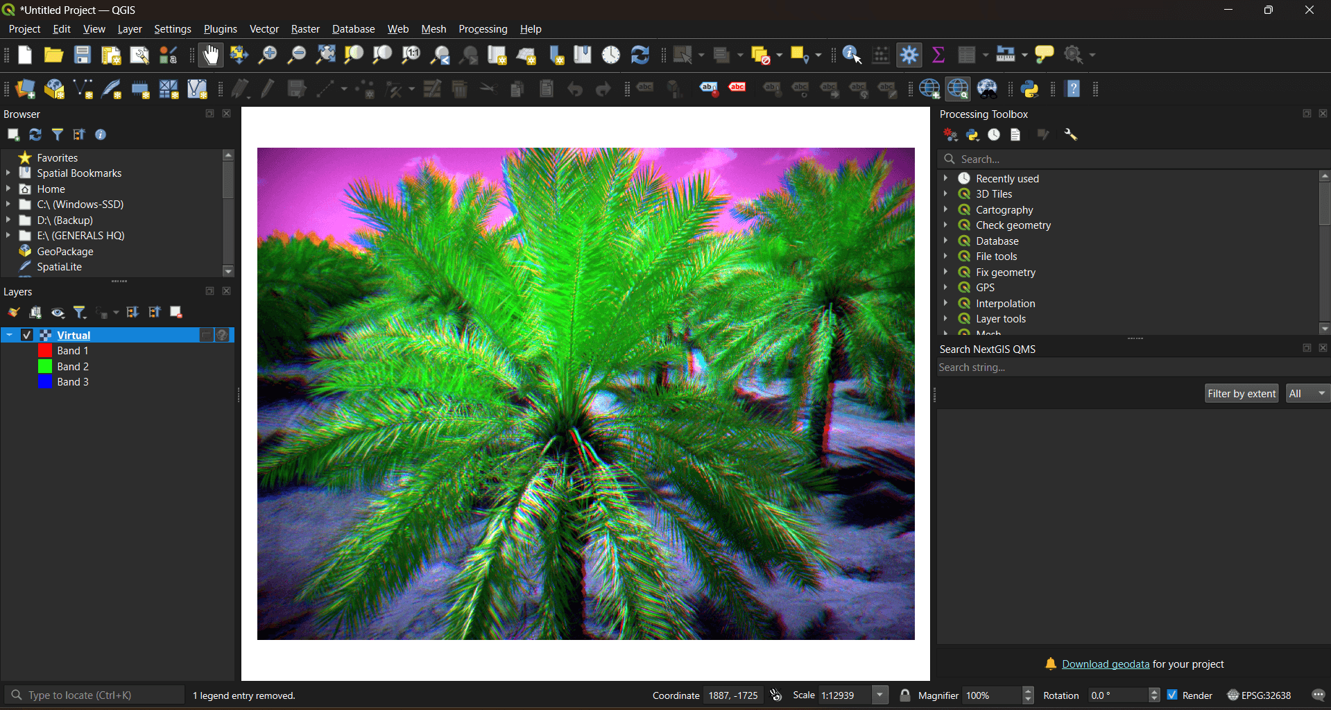The height and width of the screenshot is (710, 1331).
Task: Open the Processing menu
Action: [x=483, y=29]
